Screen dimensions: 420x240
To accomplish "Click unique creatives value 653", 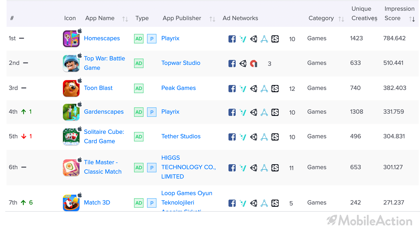I will [355, 167].
